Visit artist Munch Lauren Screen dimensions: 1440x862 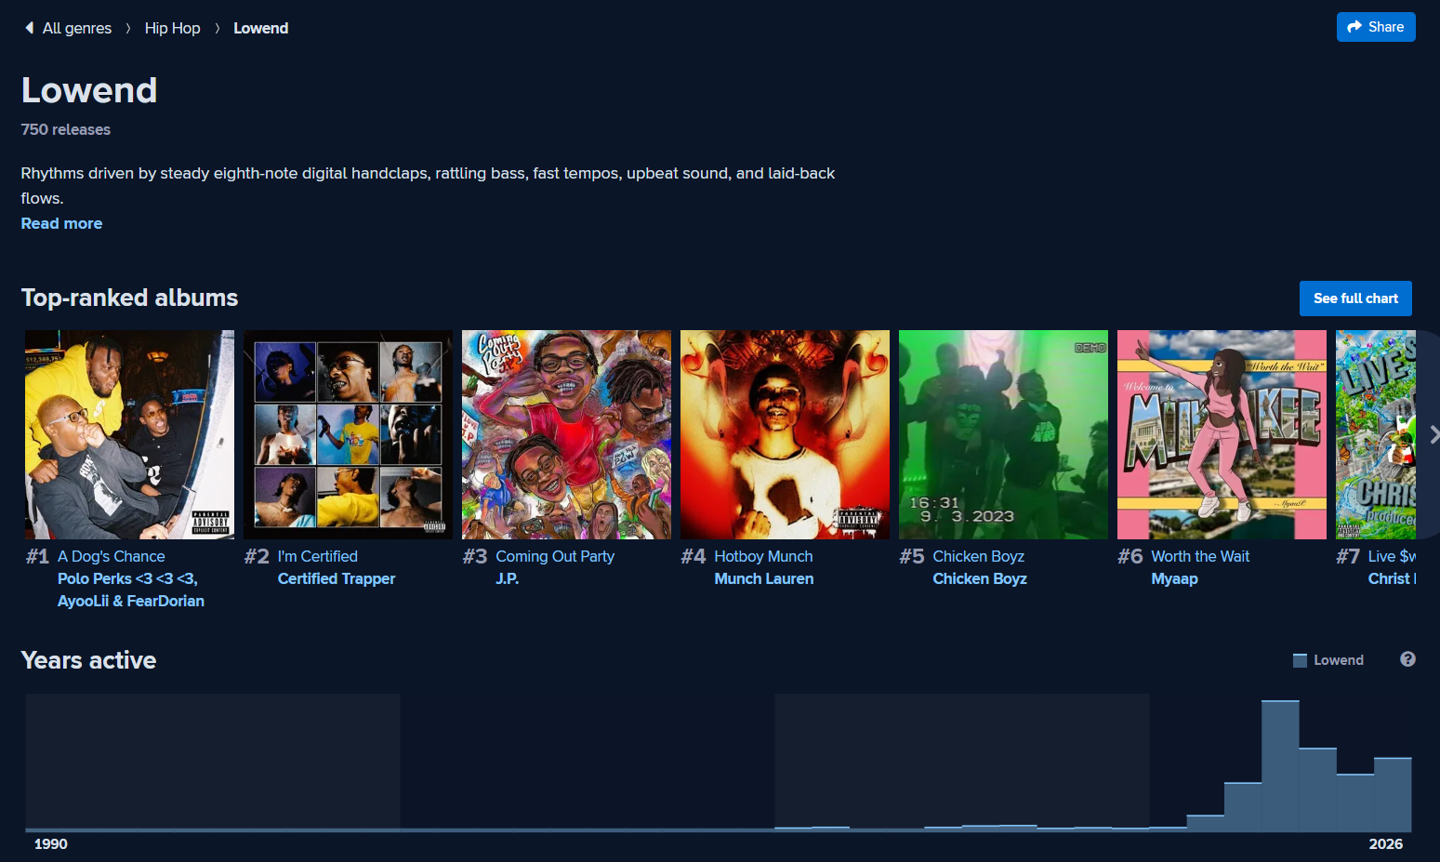pyautogui.click(x=764, y=578)
